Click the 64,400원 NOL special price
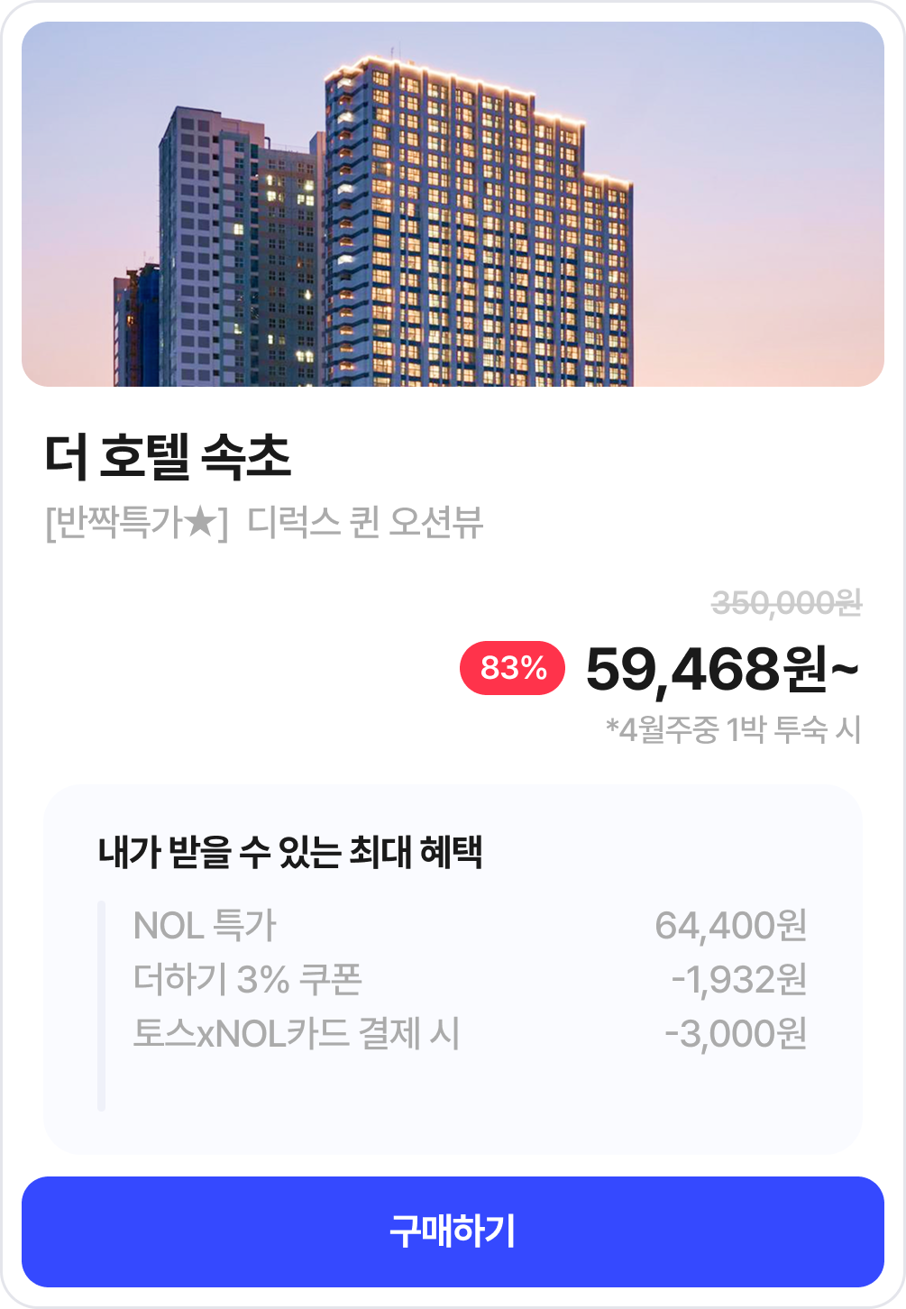 [x=730, y=925]
